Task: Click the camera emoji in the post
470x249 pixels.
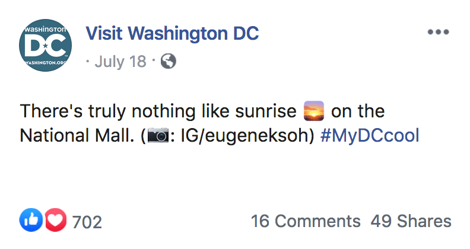Action: click(x=158, y=136)
